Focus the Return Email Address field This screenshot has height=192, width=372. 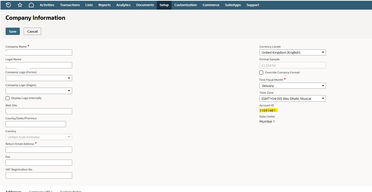pos(39,150)
